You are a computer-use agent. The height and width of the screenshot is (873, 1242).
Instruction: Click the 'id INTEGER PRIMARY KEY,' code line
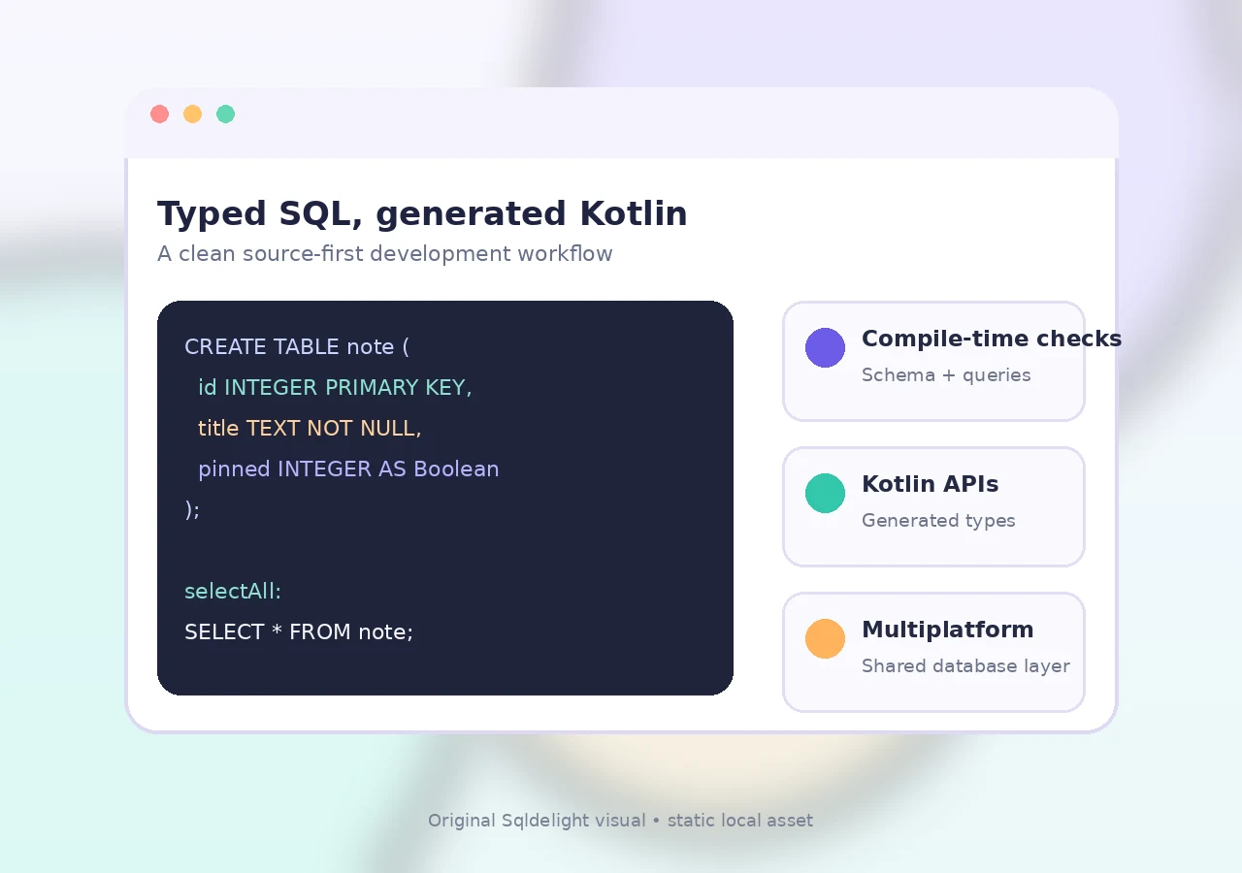335,388
